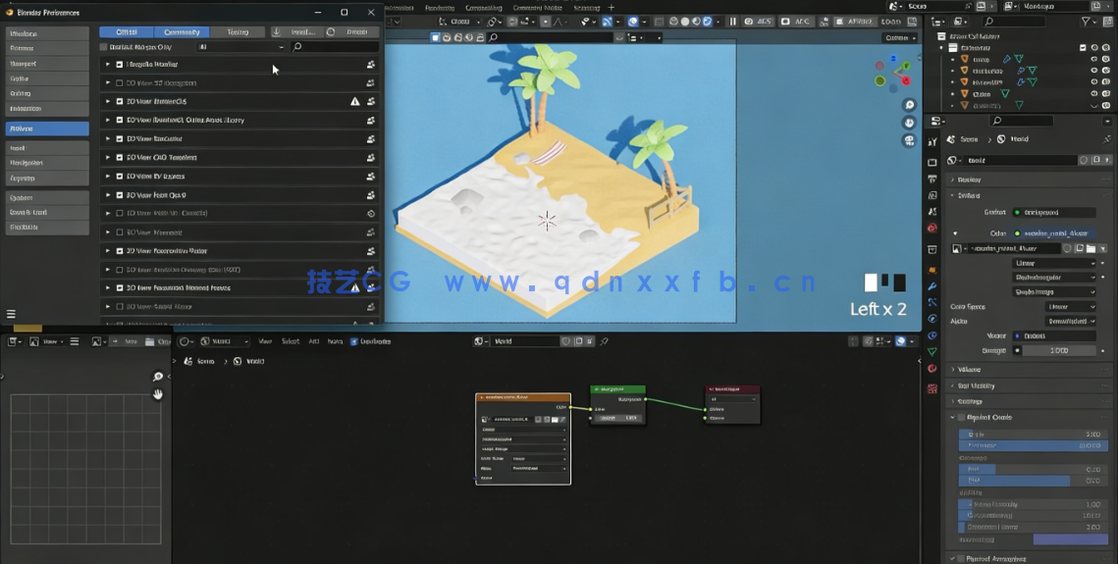Open the Modifiers wrench properties tab
The image size is (1118, 564).
(x=932, y=286)
